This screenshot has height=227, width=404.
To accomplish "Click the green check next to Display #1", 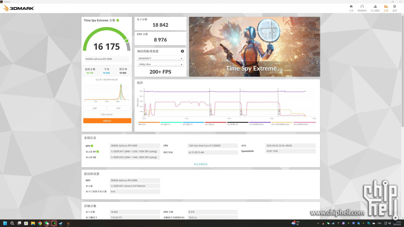I will tap(98, 152).
